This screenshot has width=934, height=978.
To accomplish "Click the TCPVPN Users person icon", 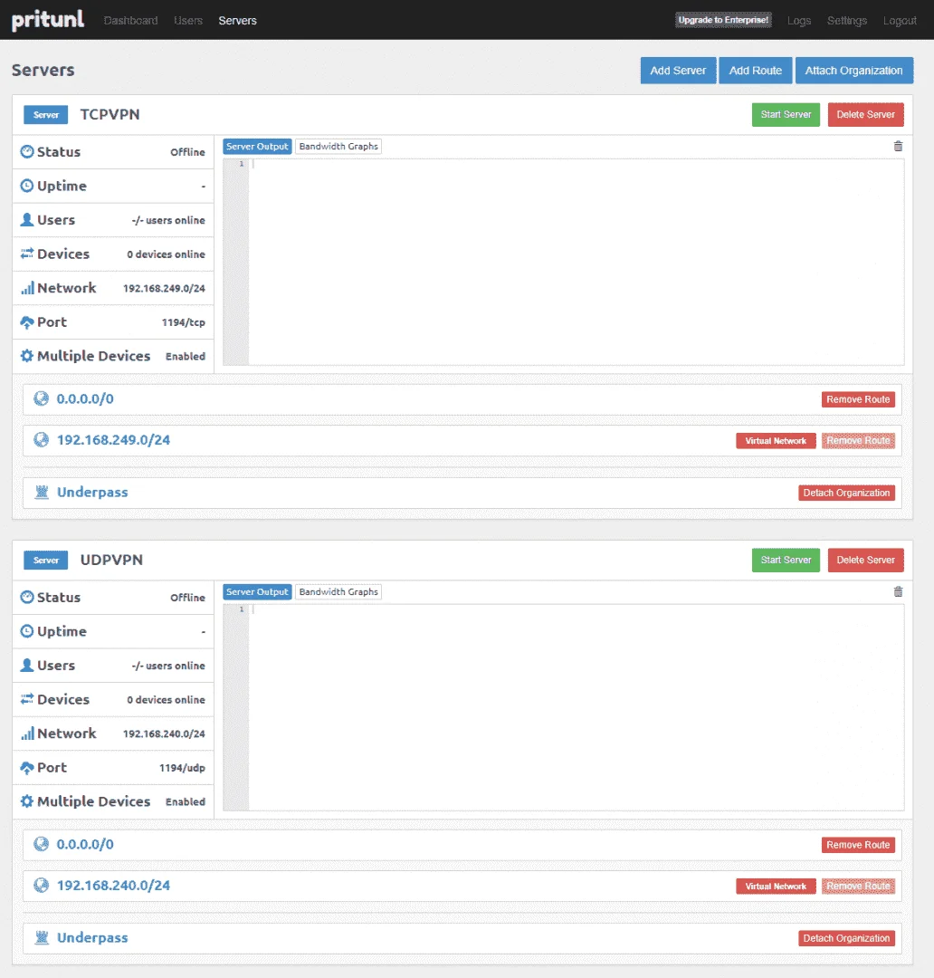I will [27, 219].
